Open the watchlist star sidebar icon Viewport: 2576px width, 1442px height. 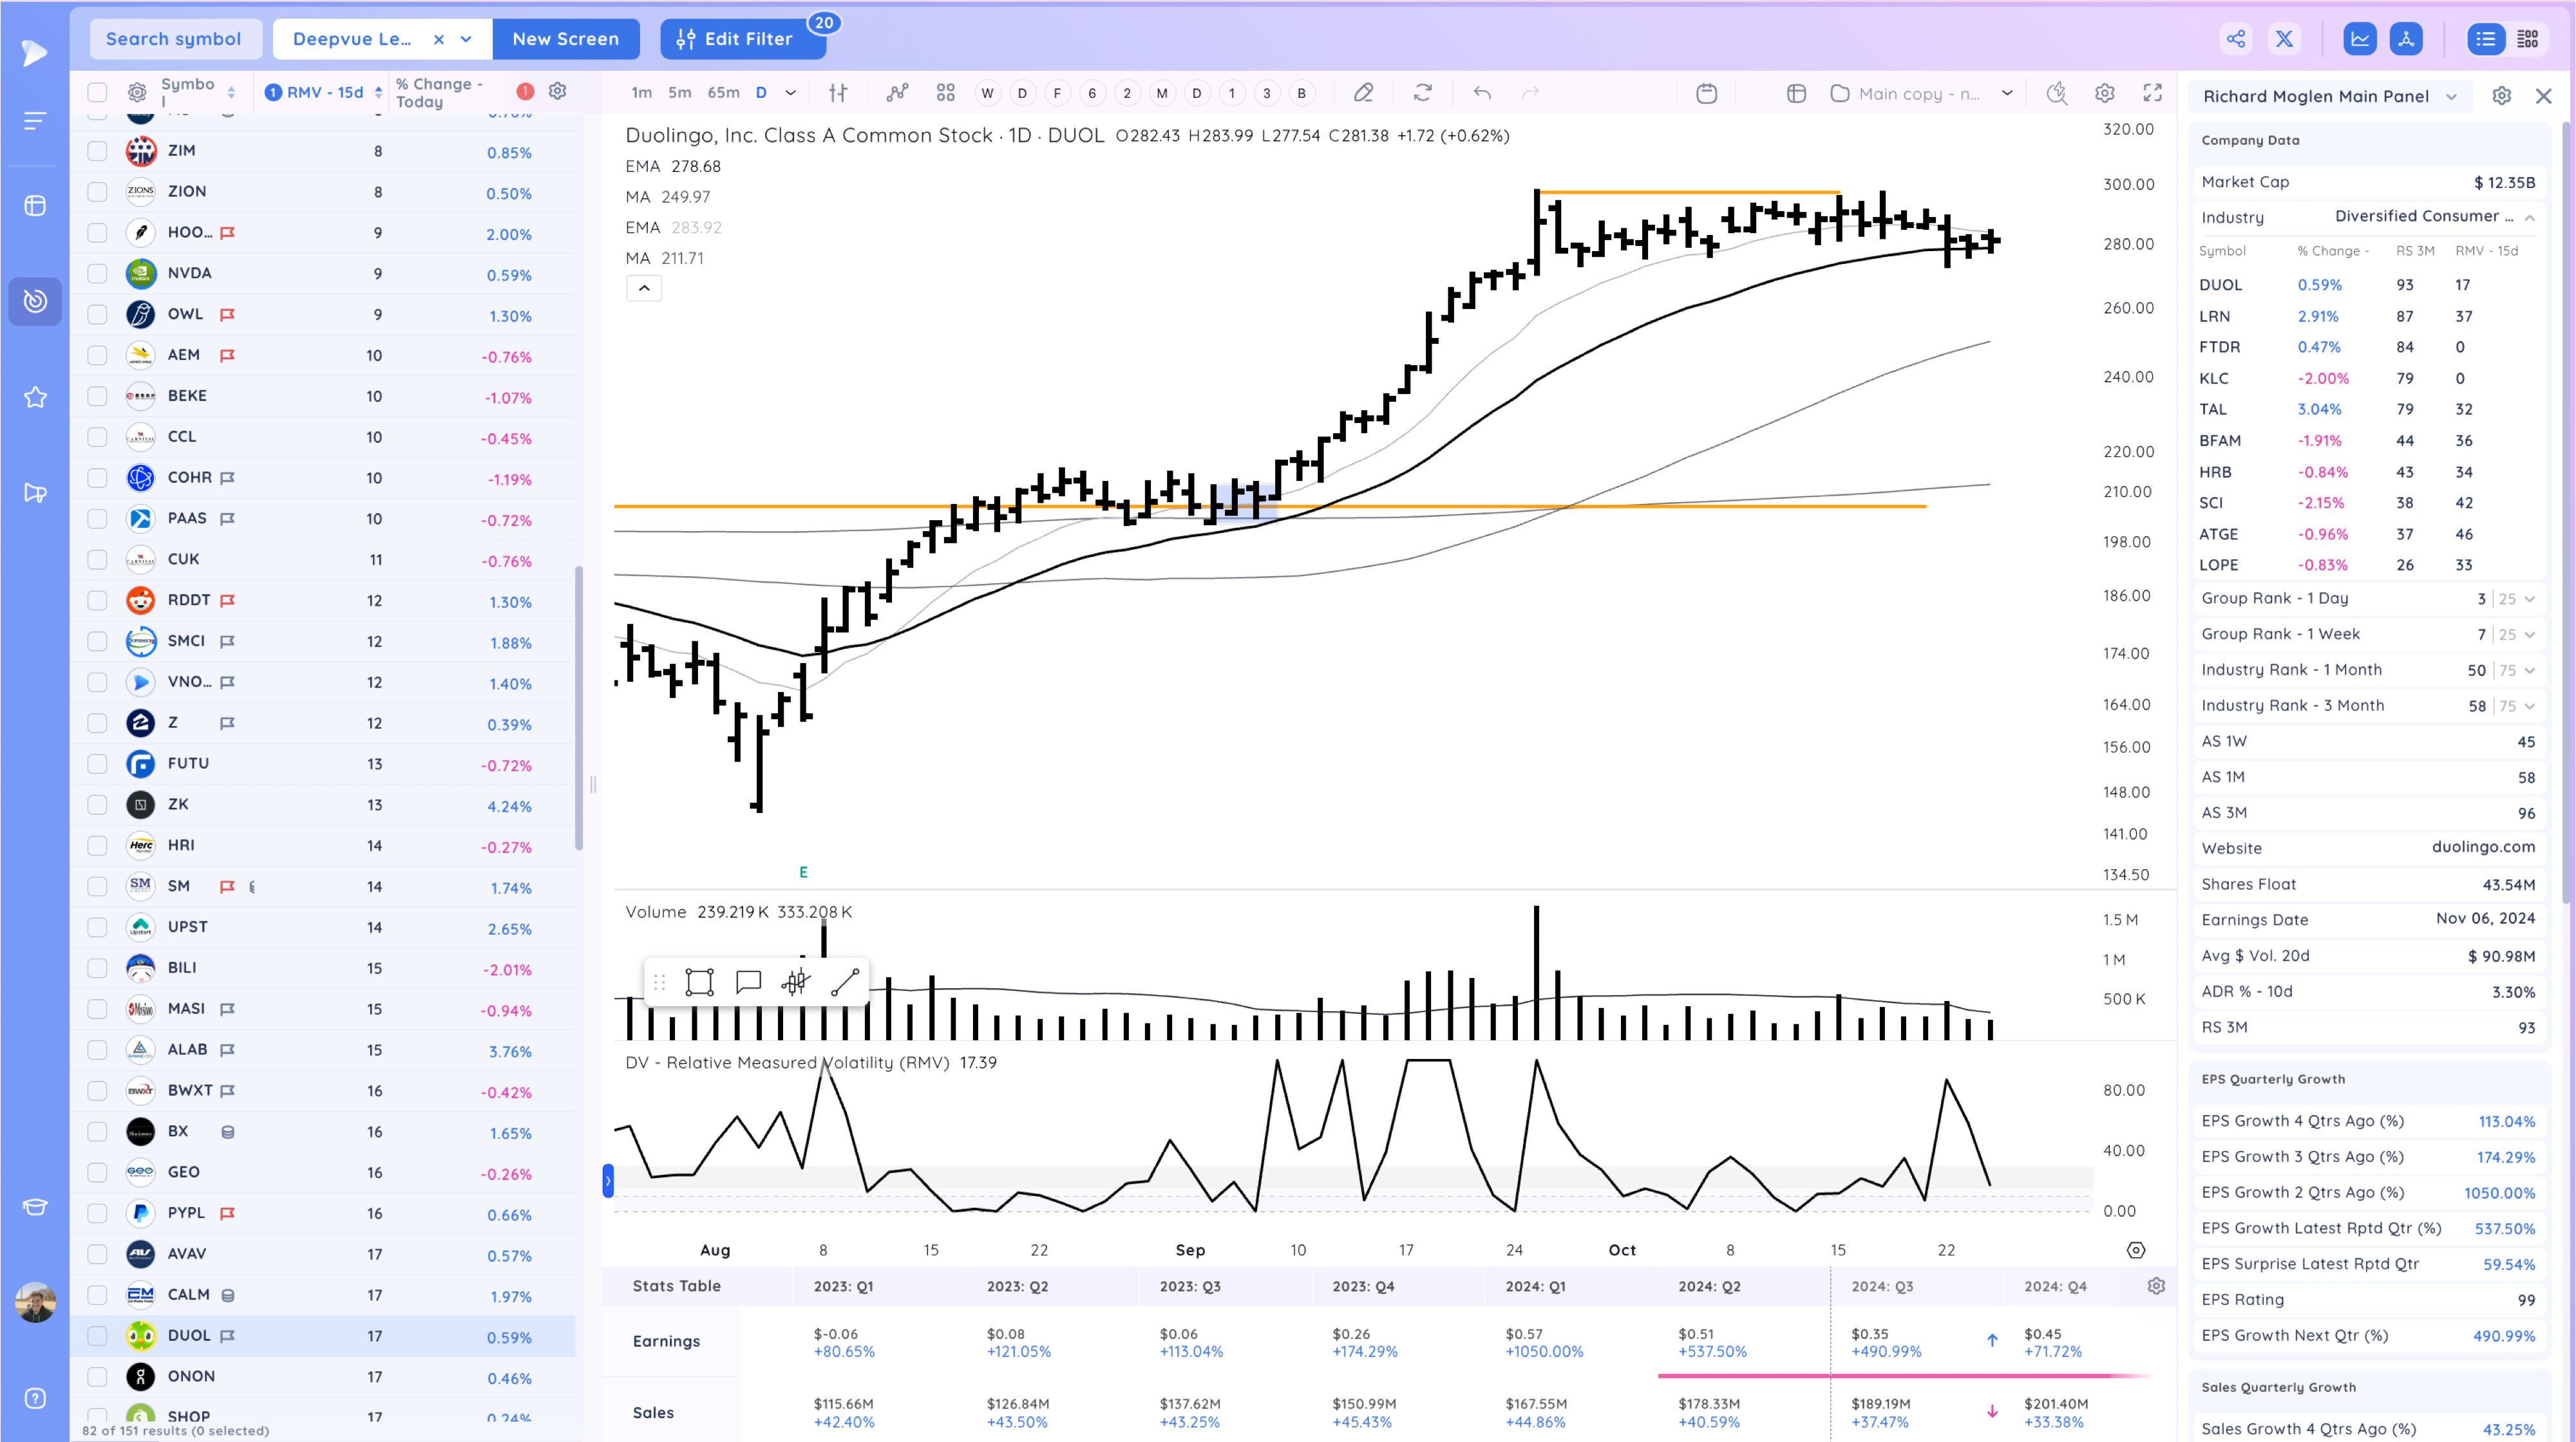pos(35,398)
